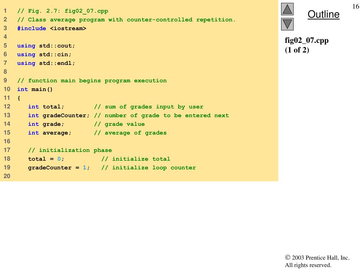Click the '// grade value' comment
This screenshot has width=363, height=272.
pos(119,124)
